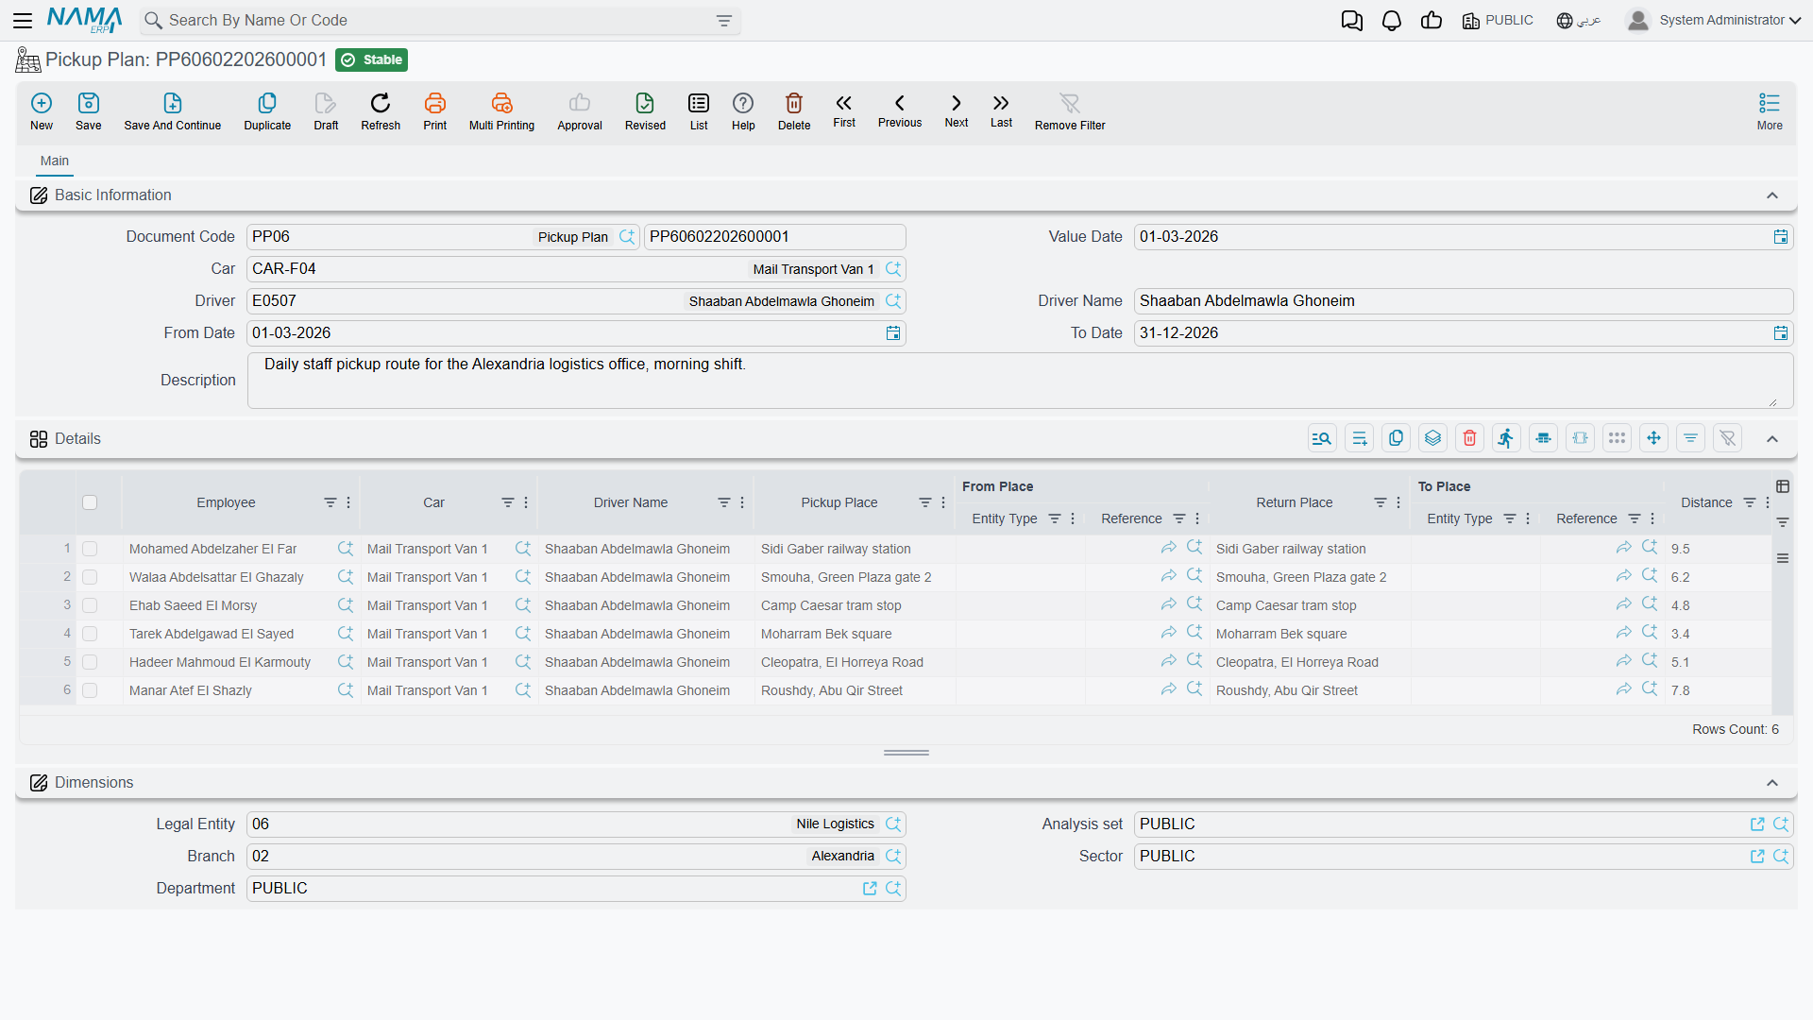This screenshot has width=1813, height=1020.
Task: Check the row for Walaa Abdelsattar El Ghazaly
Action: (90, 577)
